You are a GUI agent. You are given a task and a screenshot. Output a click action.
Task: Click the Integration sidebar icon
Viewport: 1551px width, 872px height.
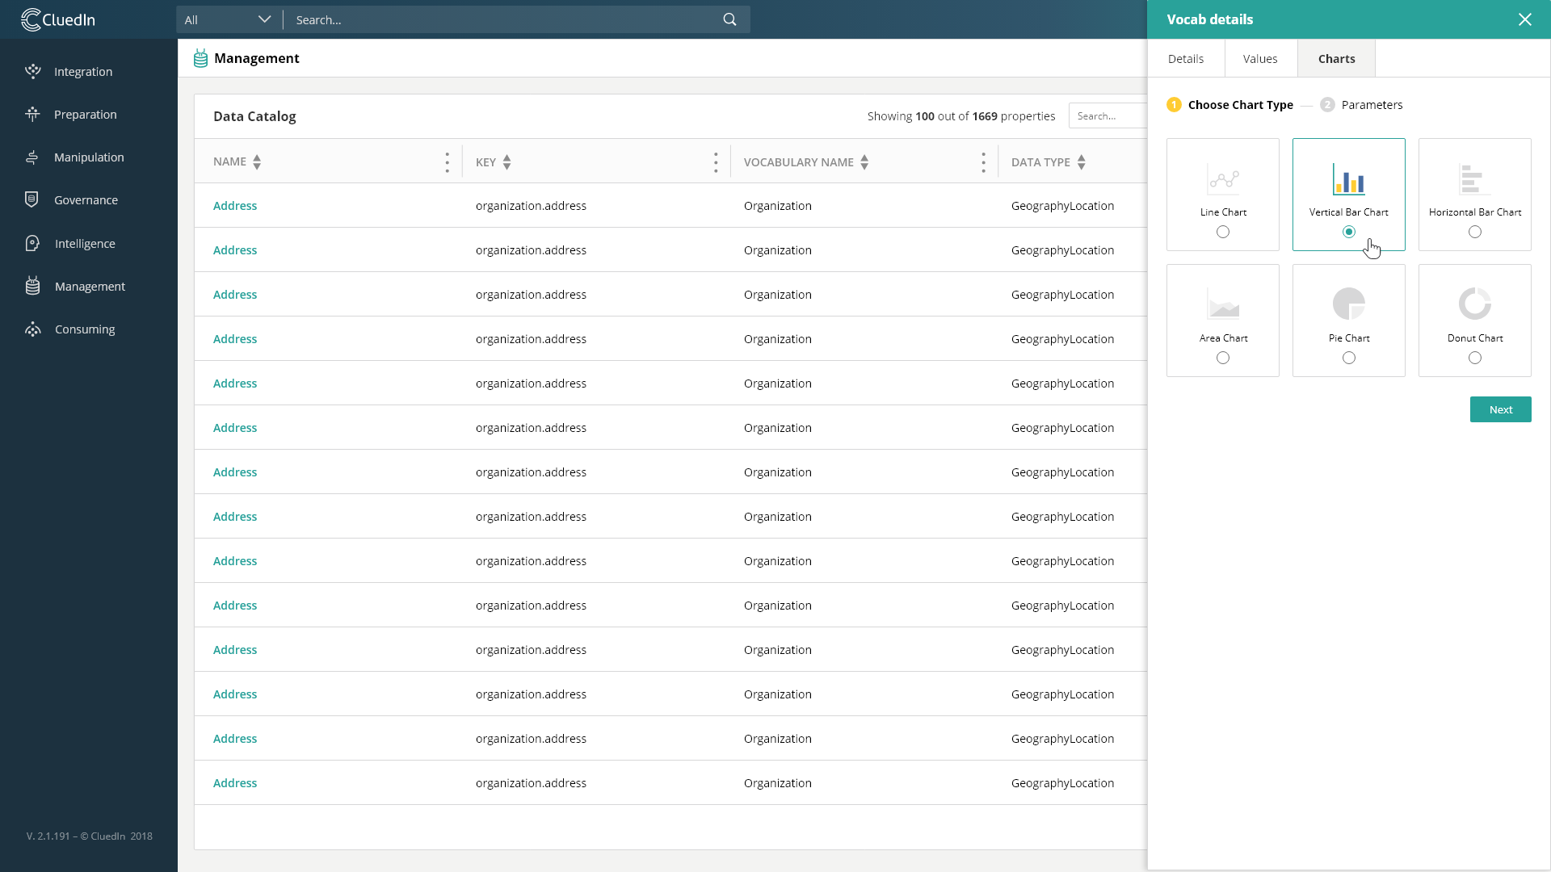tap(32, 72)
